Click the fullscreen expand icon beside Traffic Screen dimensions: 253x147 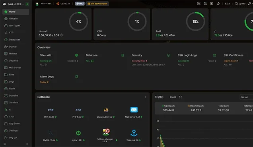point(180,97)
